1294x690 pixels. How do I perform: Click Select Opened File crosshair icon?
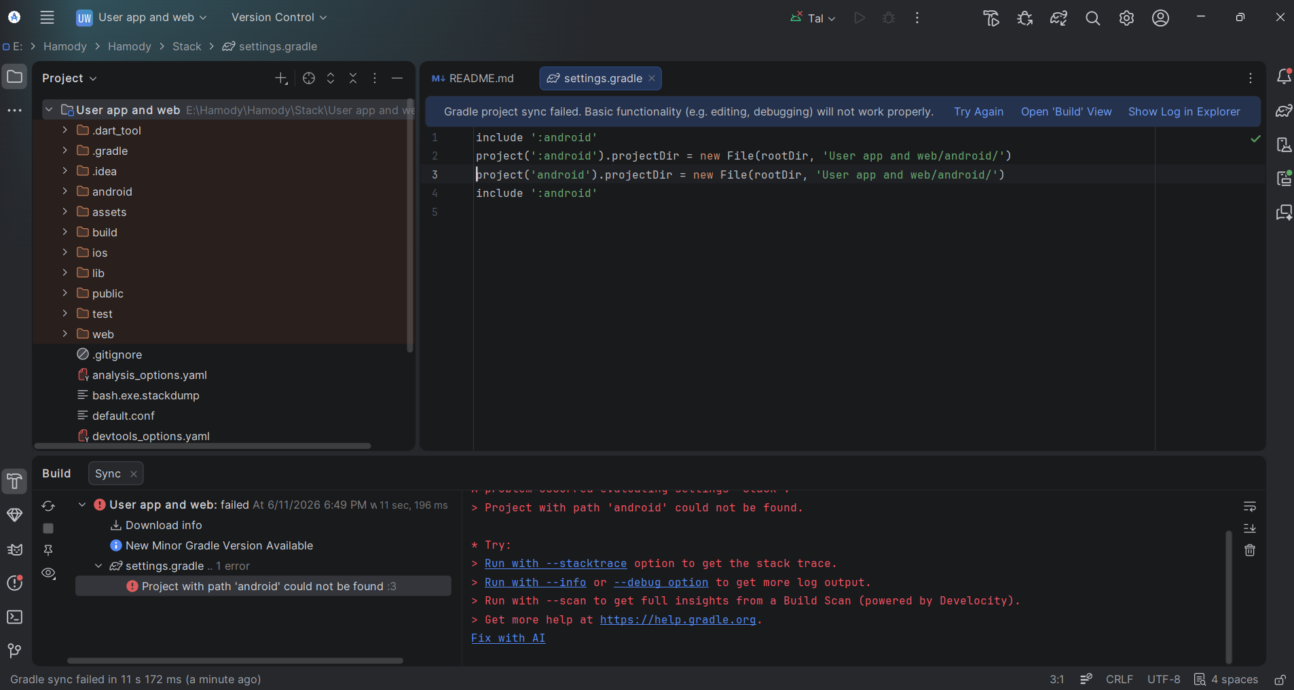(x=309, y=78)
